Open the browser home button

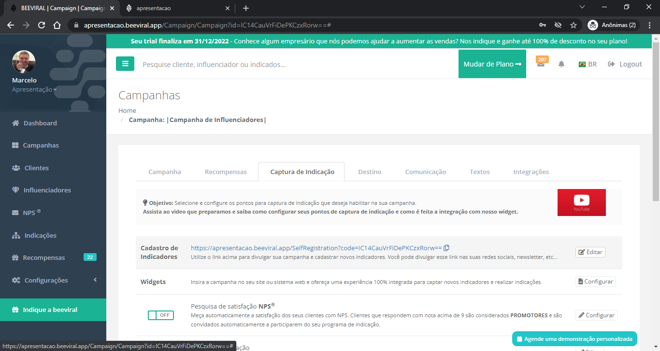click(57, 25)
